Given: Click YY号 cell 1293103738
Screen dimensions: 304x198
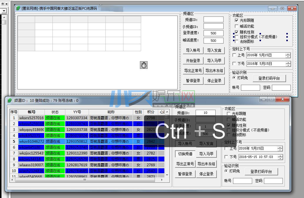Looking at the screenshot, I should pyautogui.click(x=77, y=130).
